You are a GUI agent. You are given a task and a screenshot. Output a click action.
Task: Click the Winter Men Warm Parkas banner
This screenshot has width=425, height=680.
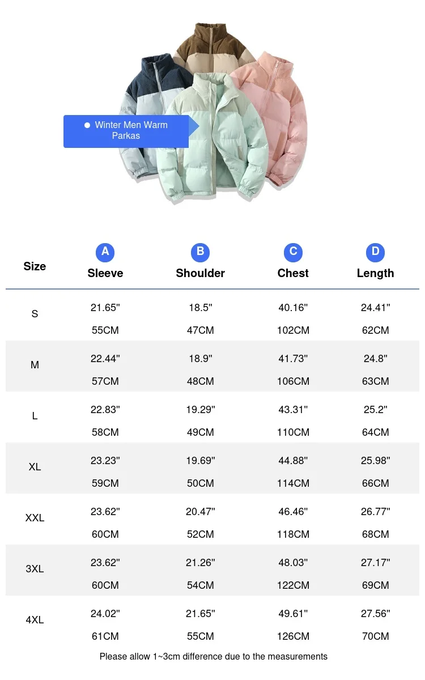pyautogui.click(x=126, y=131)
